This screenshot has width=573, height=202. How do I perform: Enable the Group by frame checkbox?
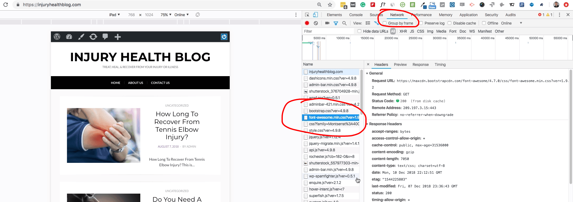(385, 23)
